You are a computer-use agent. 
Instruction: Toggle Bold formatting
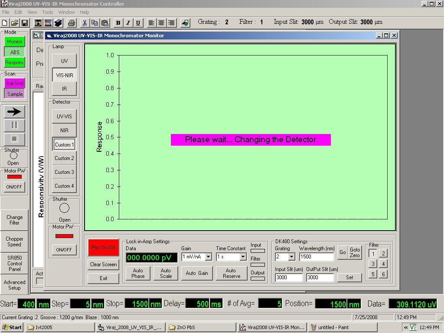(118, 23)
